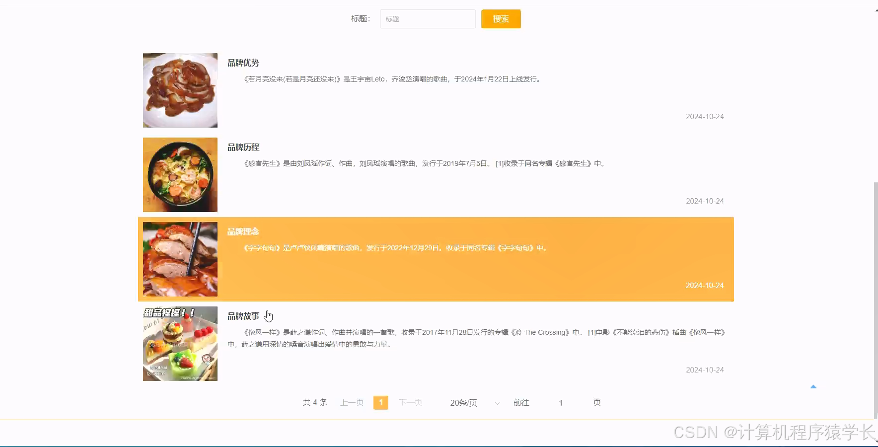Open the 品牌历程 article
Viewport: 878px width, 447px height.
[243, 147]
